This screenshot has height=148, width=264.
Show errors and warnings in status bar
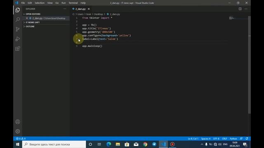click(21, 139)
